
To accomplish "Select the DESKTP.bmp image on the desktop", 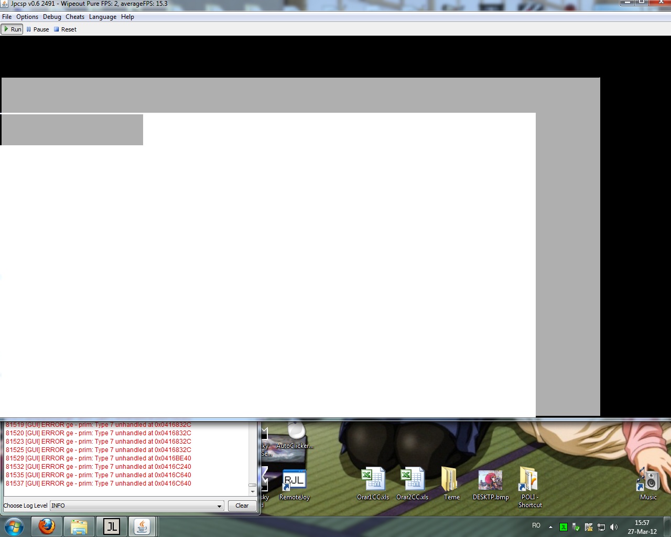I will pyautogui.click(x=491, y=485).
